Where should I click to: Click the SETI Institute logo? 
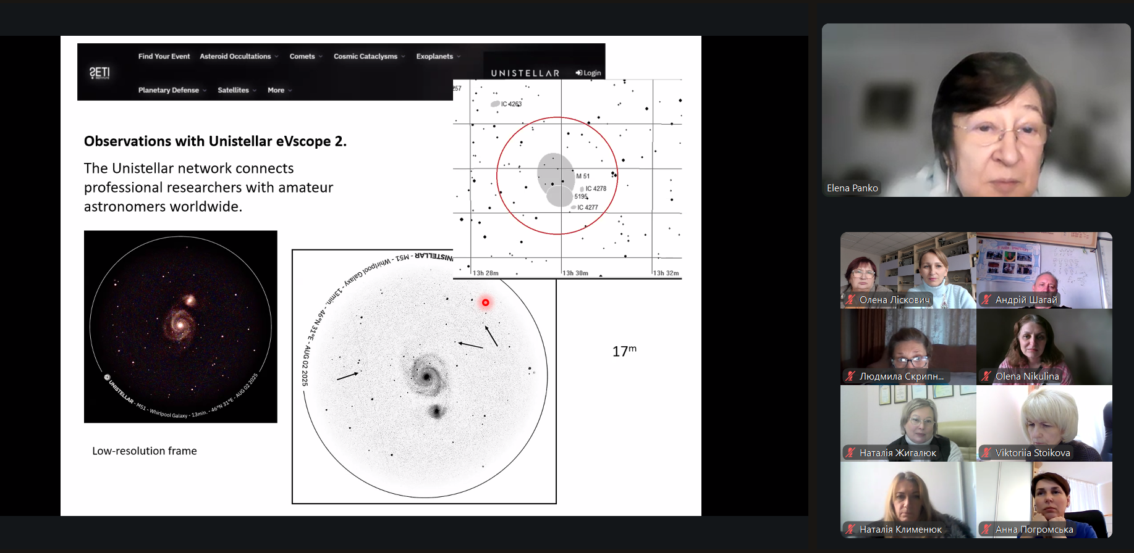click(99, 73)
